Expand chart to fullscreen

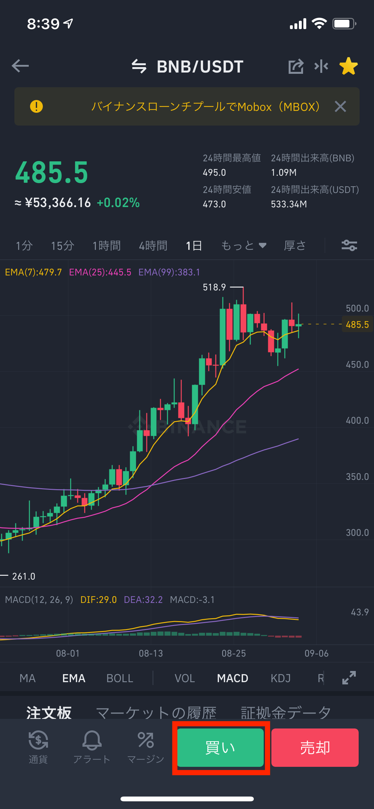(x=349, y=678)
